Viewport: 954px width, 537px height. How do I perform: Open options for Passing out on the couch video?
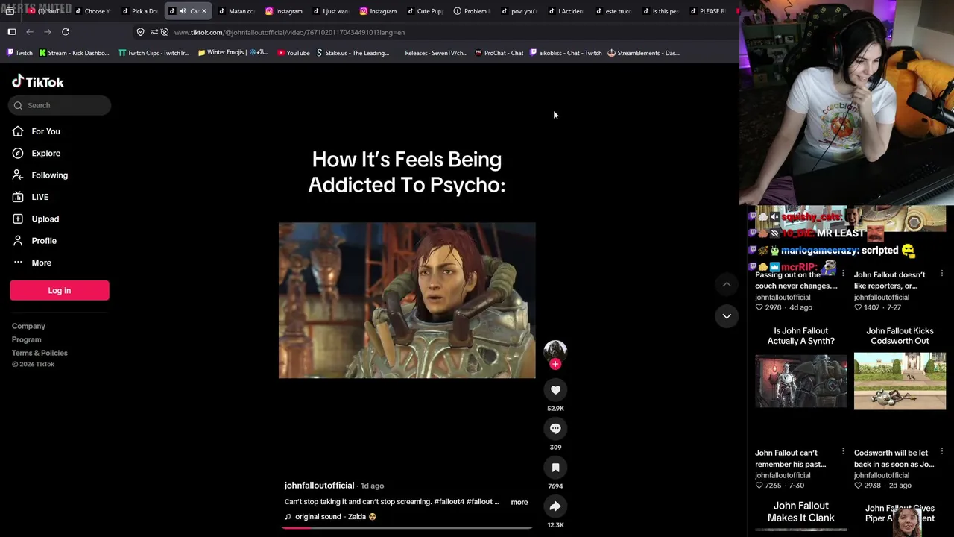click(843, 274)
